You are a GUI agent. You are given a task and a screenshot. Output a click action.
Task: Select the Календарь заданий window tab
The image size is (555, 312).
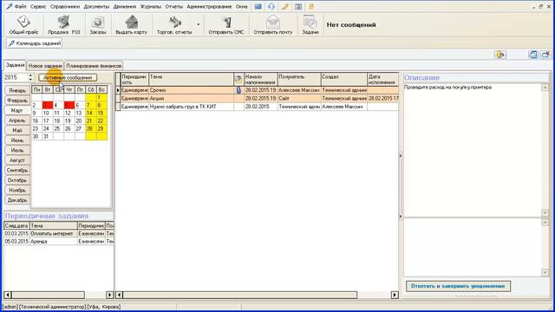pos(35,43)
